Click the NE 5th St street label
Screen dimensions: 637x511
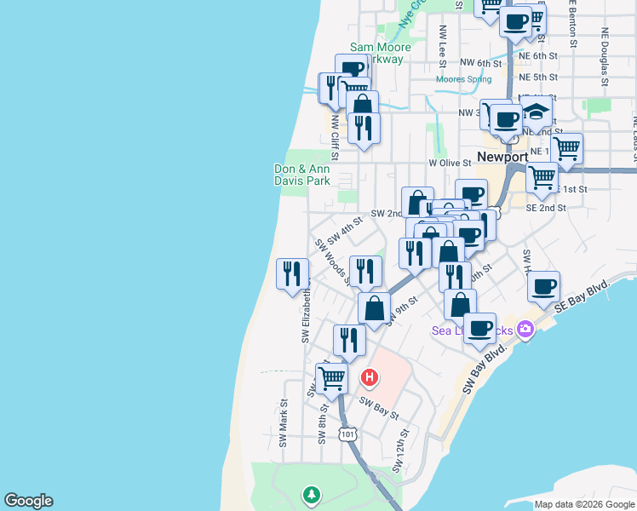(538, 78)
